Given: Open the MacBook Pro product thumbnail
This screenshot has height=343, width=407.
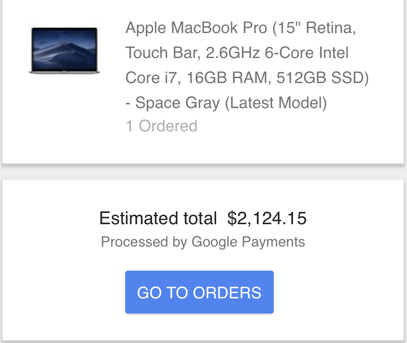Looking at the screenshot, I should pos(64,50).
